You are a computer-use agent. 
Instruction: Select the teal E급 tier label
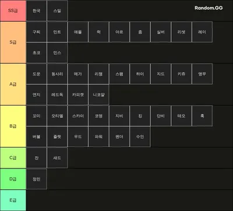click(x=13, y=200)
